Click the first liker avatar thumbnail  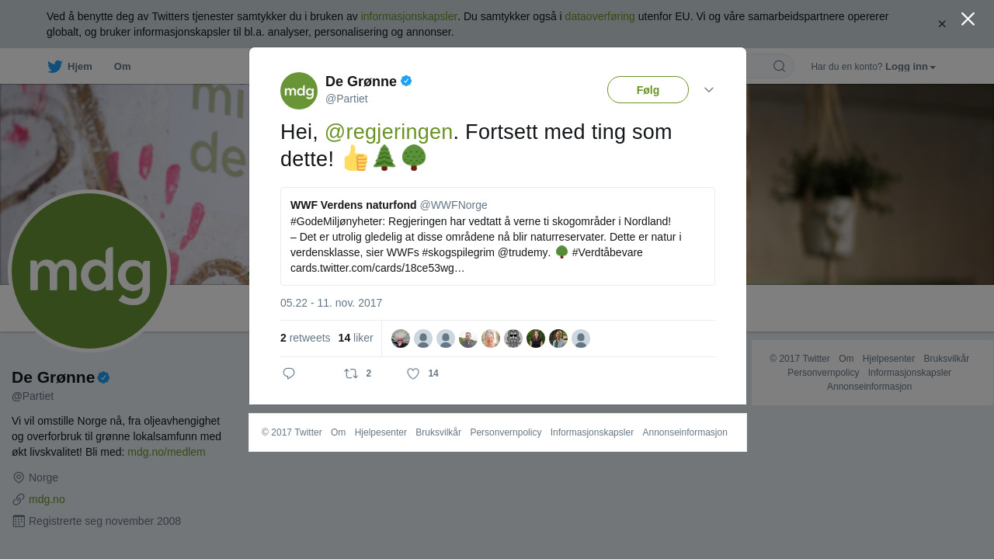[x=401, y=339]
